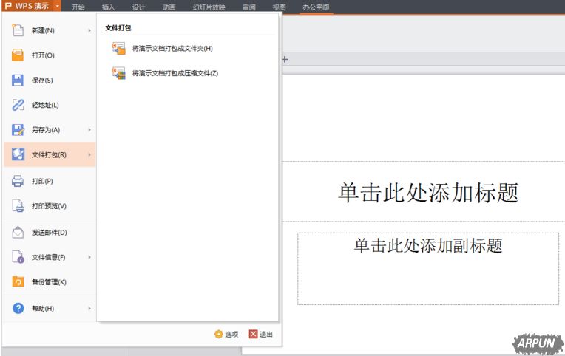The image size is (565, 356).
Task: Click the envelope send mail icon
Action: click(18, 232)
